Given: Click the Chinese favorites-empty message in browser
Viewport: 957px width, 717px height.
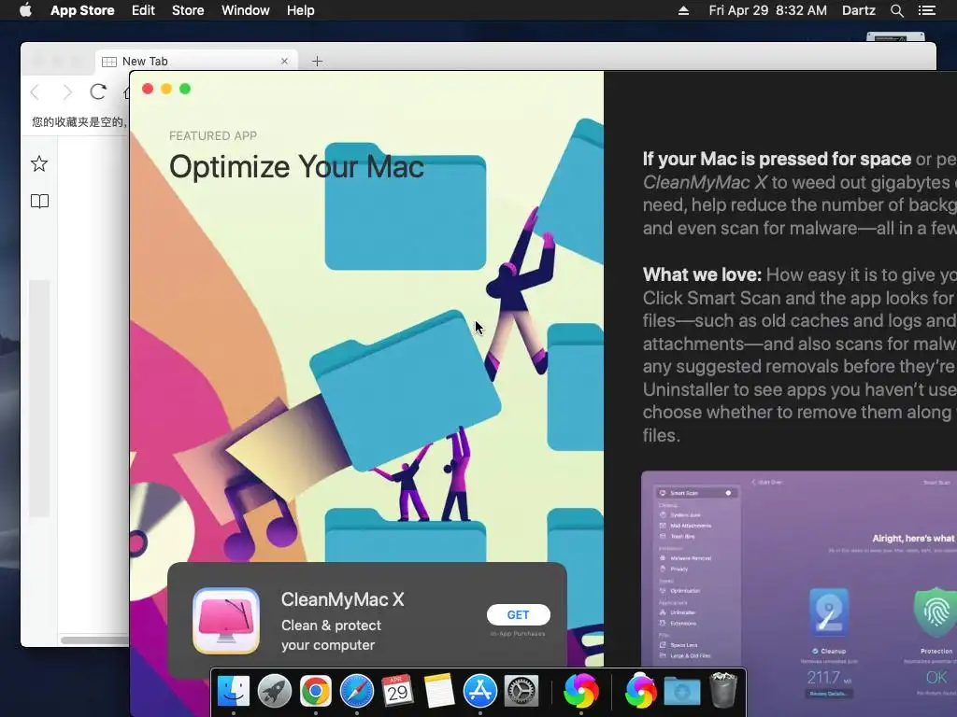Looking at the screenshot, I should pyautogui.click(x=79, y=122).
